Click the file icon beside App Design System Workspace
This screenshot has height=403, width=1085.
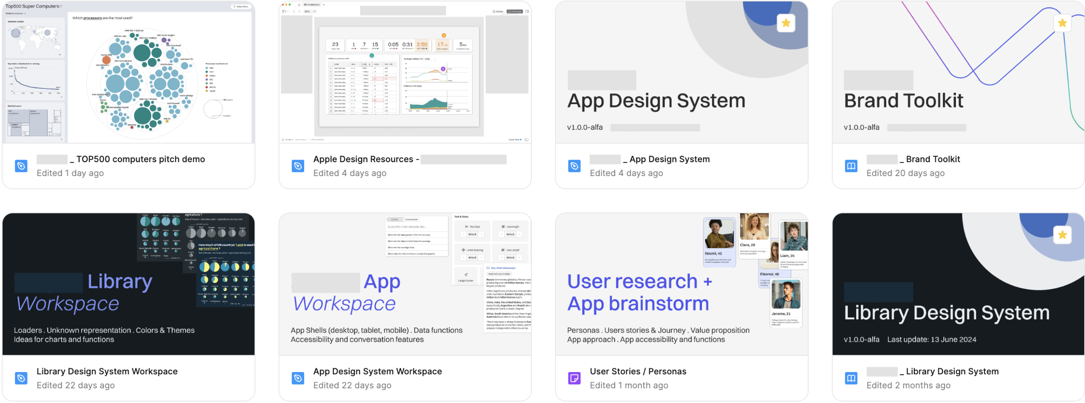click(x=298, y=378)
